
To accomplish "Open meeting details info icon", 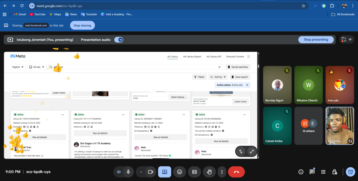I will [x=301, y=172].
